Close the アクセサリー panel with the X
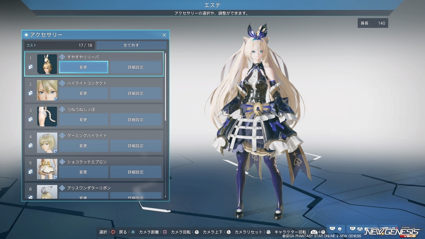 click(x=164, y=35)
